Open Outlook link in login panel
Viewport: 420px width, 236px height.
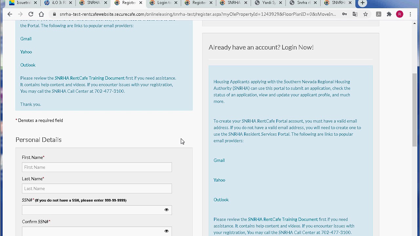click(x=221, y=200)
